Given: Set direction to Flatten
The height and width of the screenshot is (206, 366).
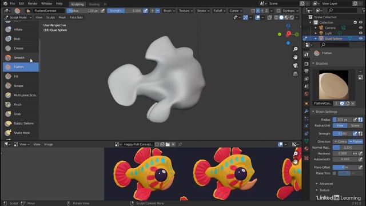Looking at the screenshot, I should (x=356, y=141).
